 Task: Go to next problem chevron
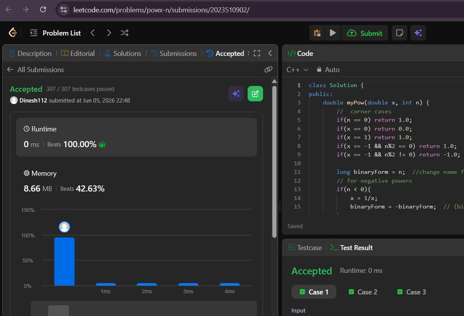coord(109,33)
